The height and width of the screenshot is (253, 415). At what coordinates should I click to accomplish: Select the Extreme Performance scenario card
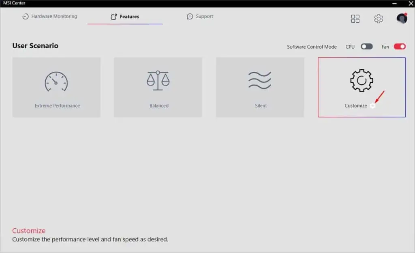pyautogui.click(x=56, y=87)
